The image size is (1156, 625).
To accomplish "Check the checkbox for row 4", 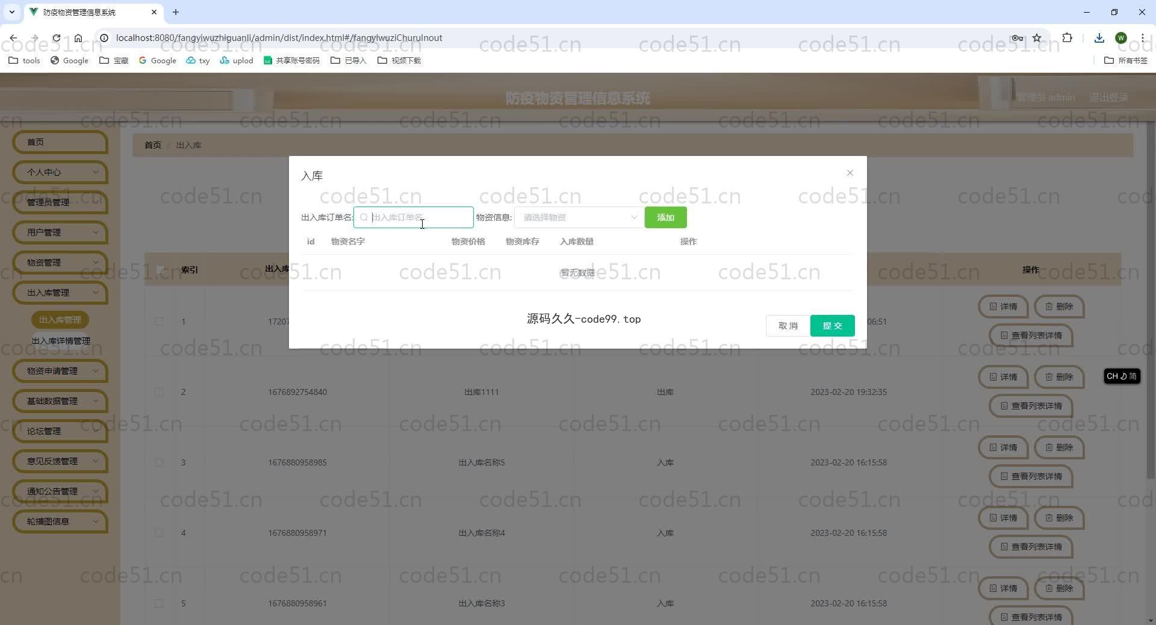I will click(x=159, y=533).
